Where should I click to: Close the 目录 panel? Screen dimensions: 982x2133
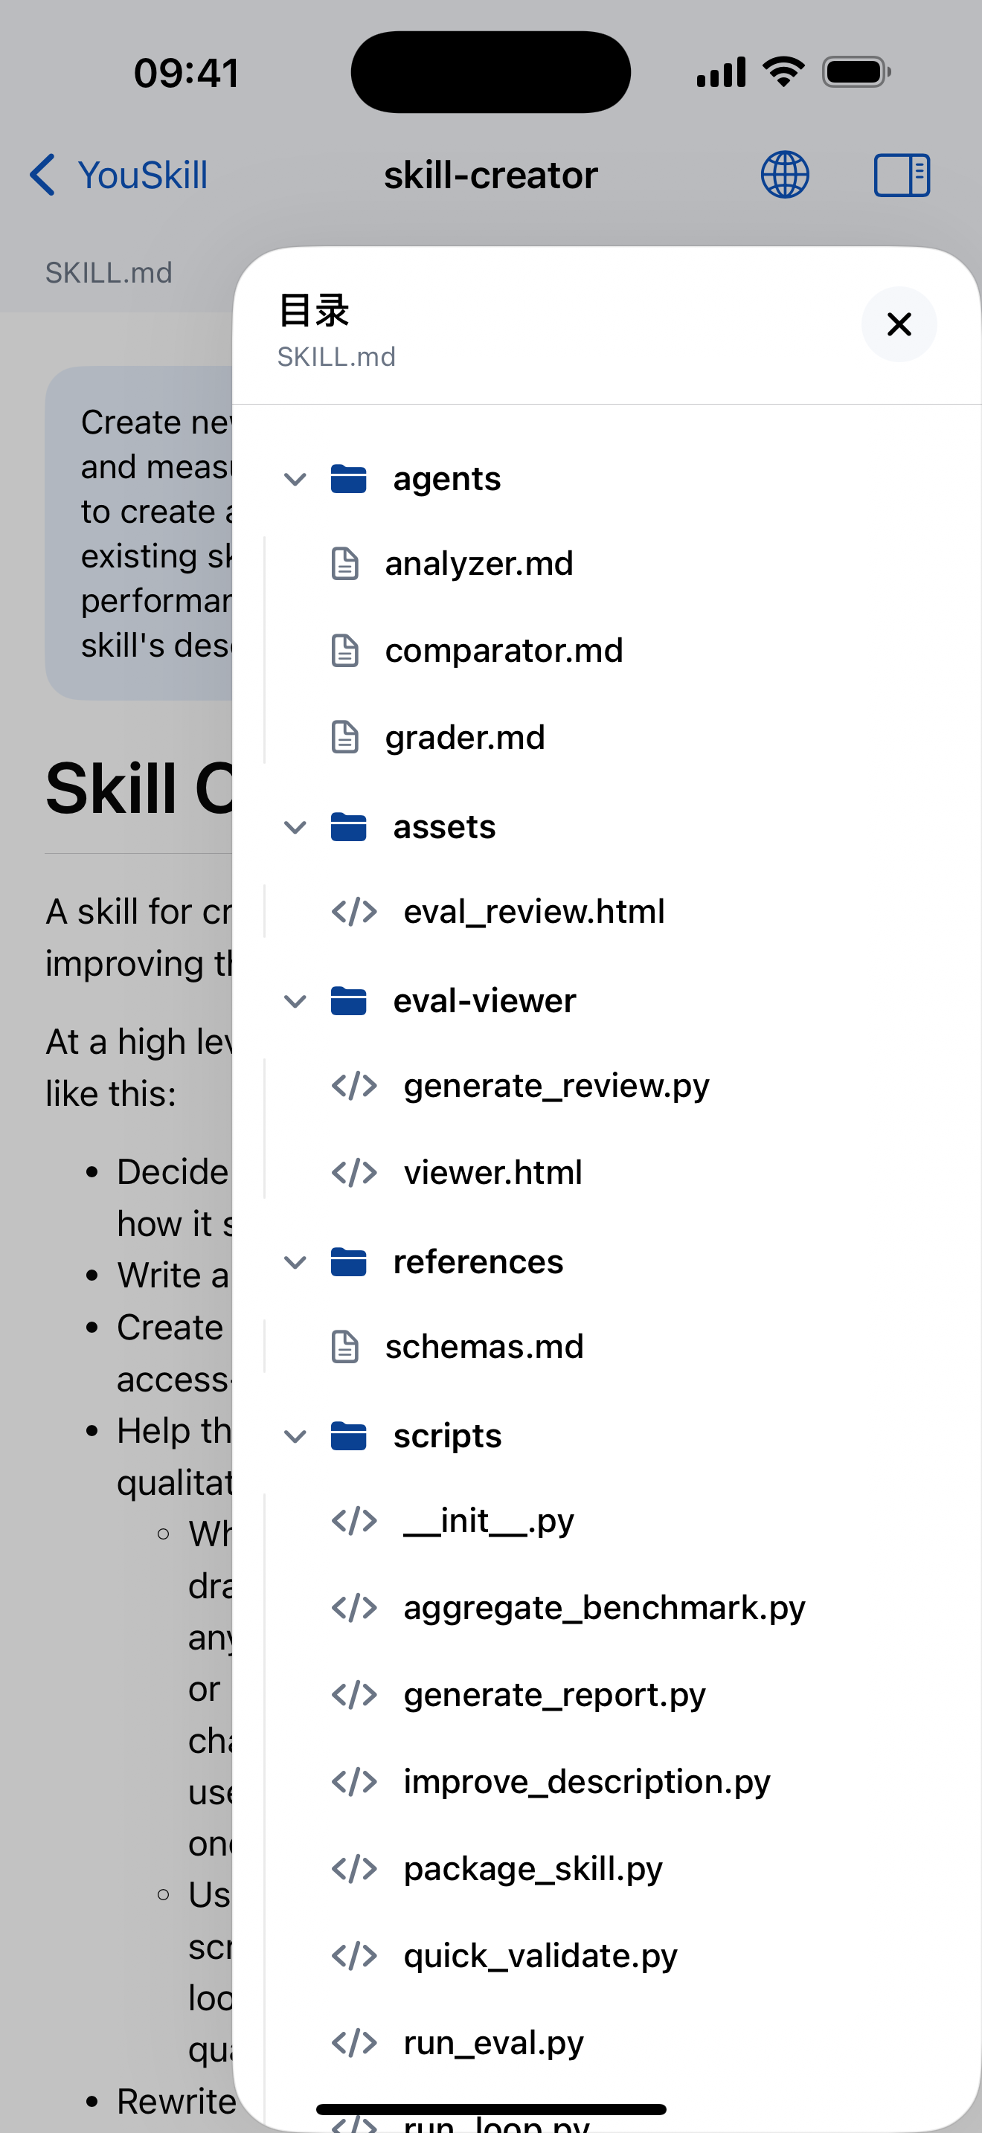tap(899, 324)
